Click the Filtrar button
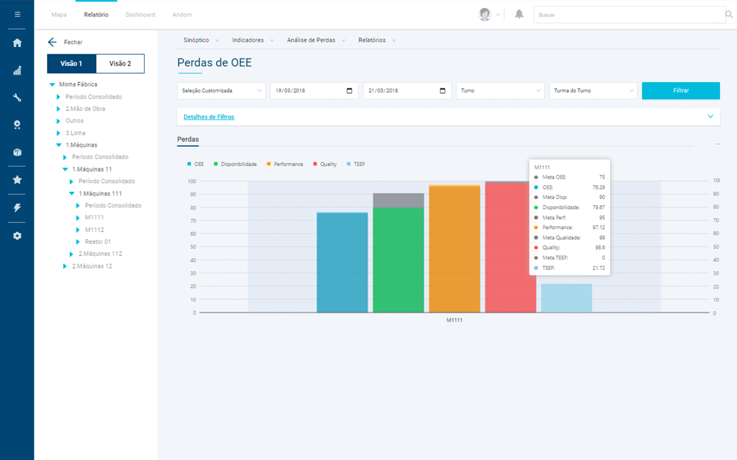The height and width of the screenshot is (460, 737). tap(681, 91)
